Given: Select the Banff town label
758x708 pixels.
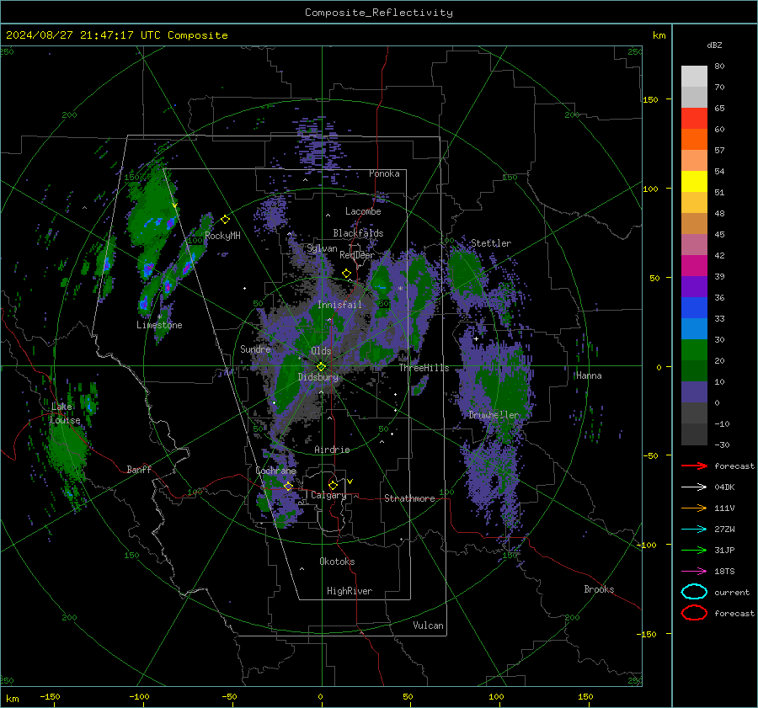Looking at the screenshot, I should 139,469.
